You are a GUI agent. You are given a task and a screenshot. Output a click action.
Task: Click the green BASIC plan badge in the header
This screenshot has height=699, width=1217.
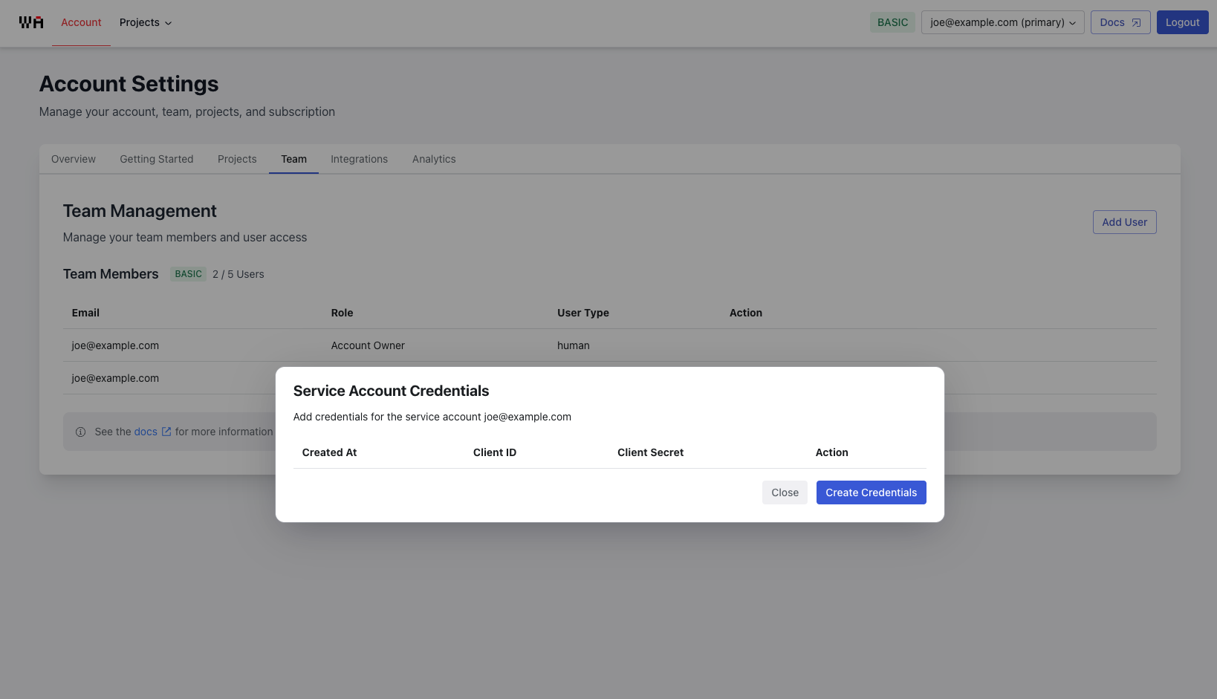click(892, 22)
